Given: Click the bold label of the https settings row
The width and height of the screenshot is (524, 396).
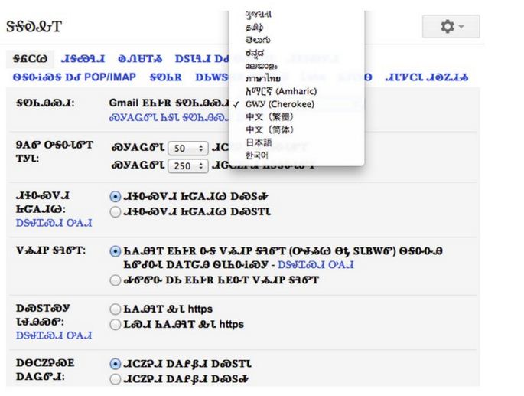Looking at the screenshot, I should coord(43,315).
